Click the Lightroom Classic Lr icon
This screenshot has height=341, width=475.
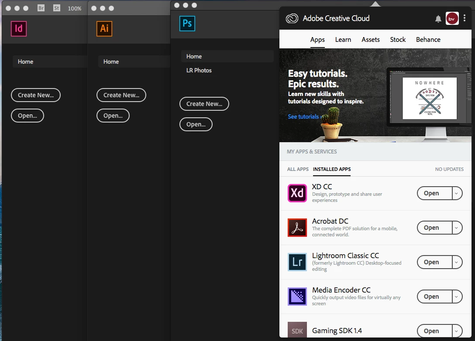[x=297, y=262]
